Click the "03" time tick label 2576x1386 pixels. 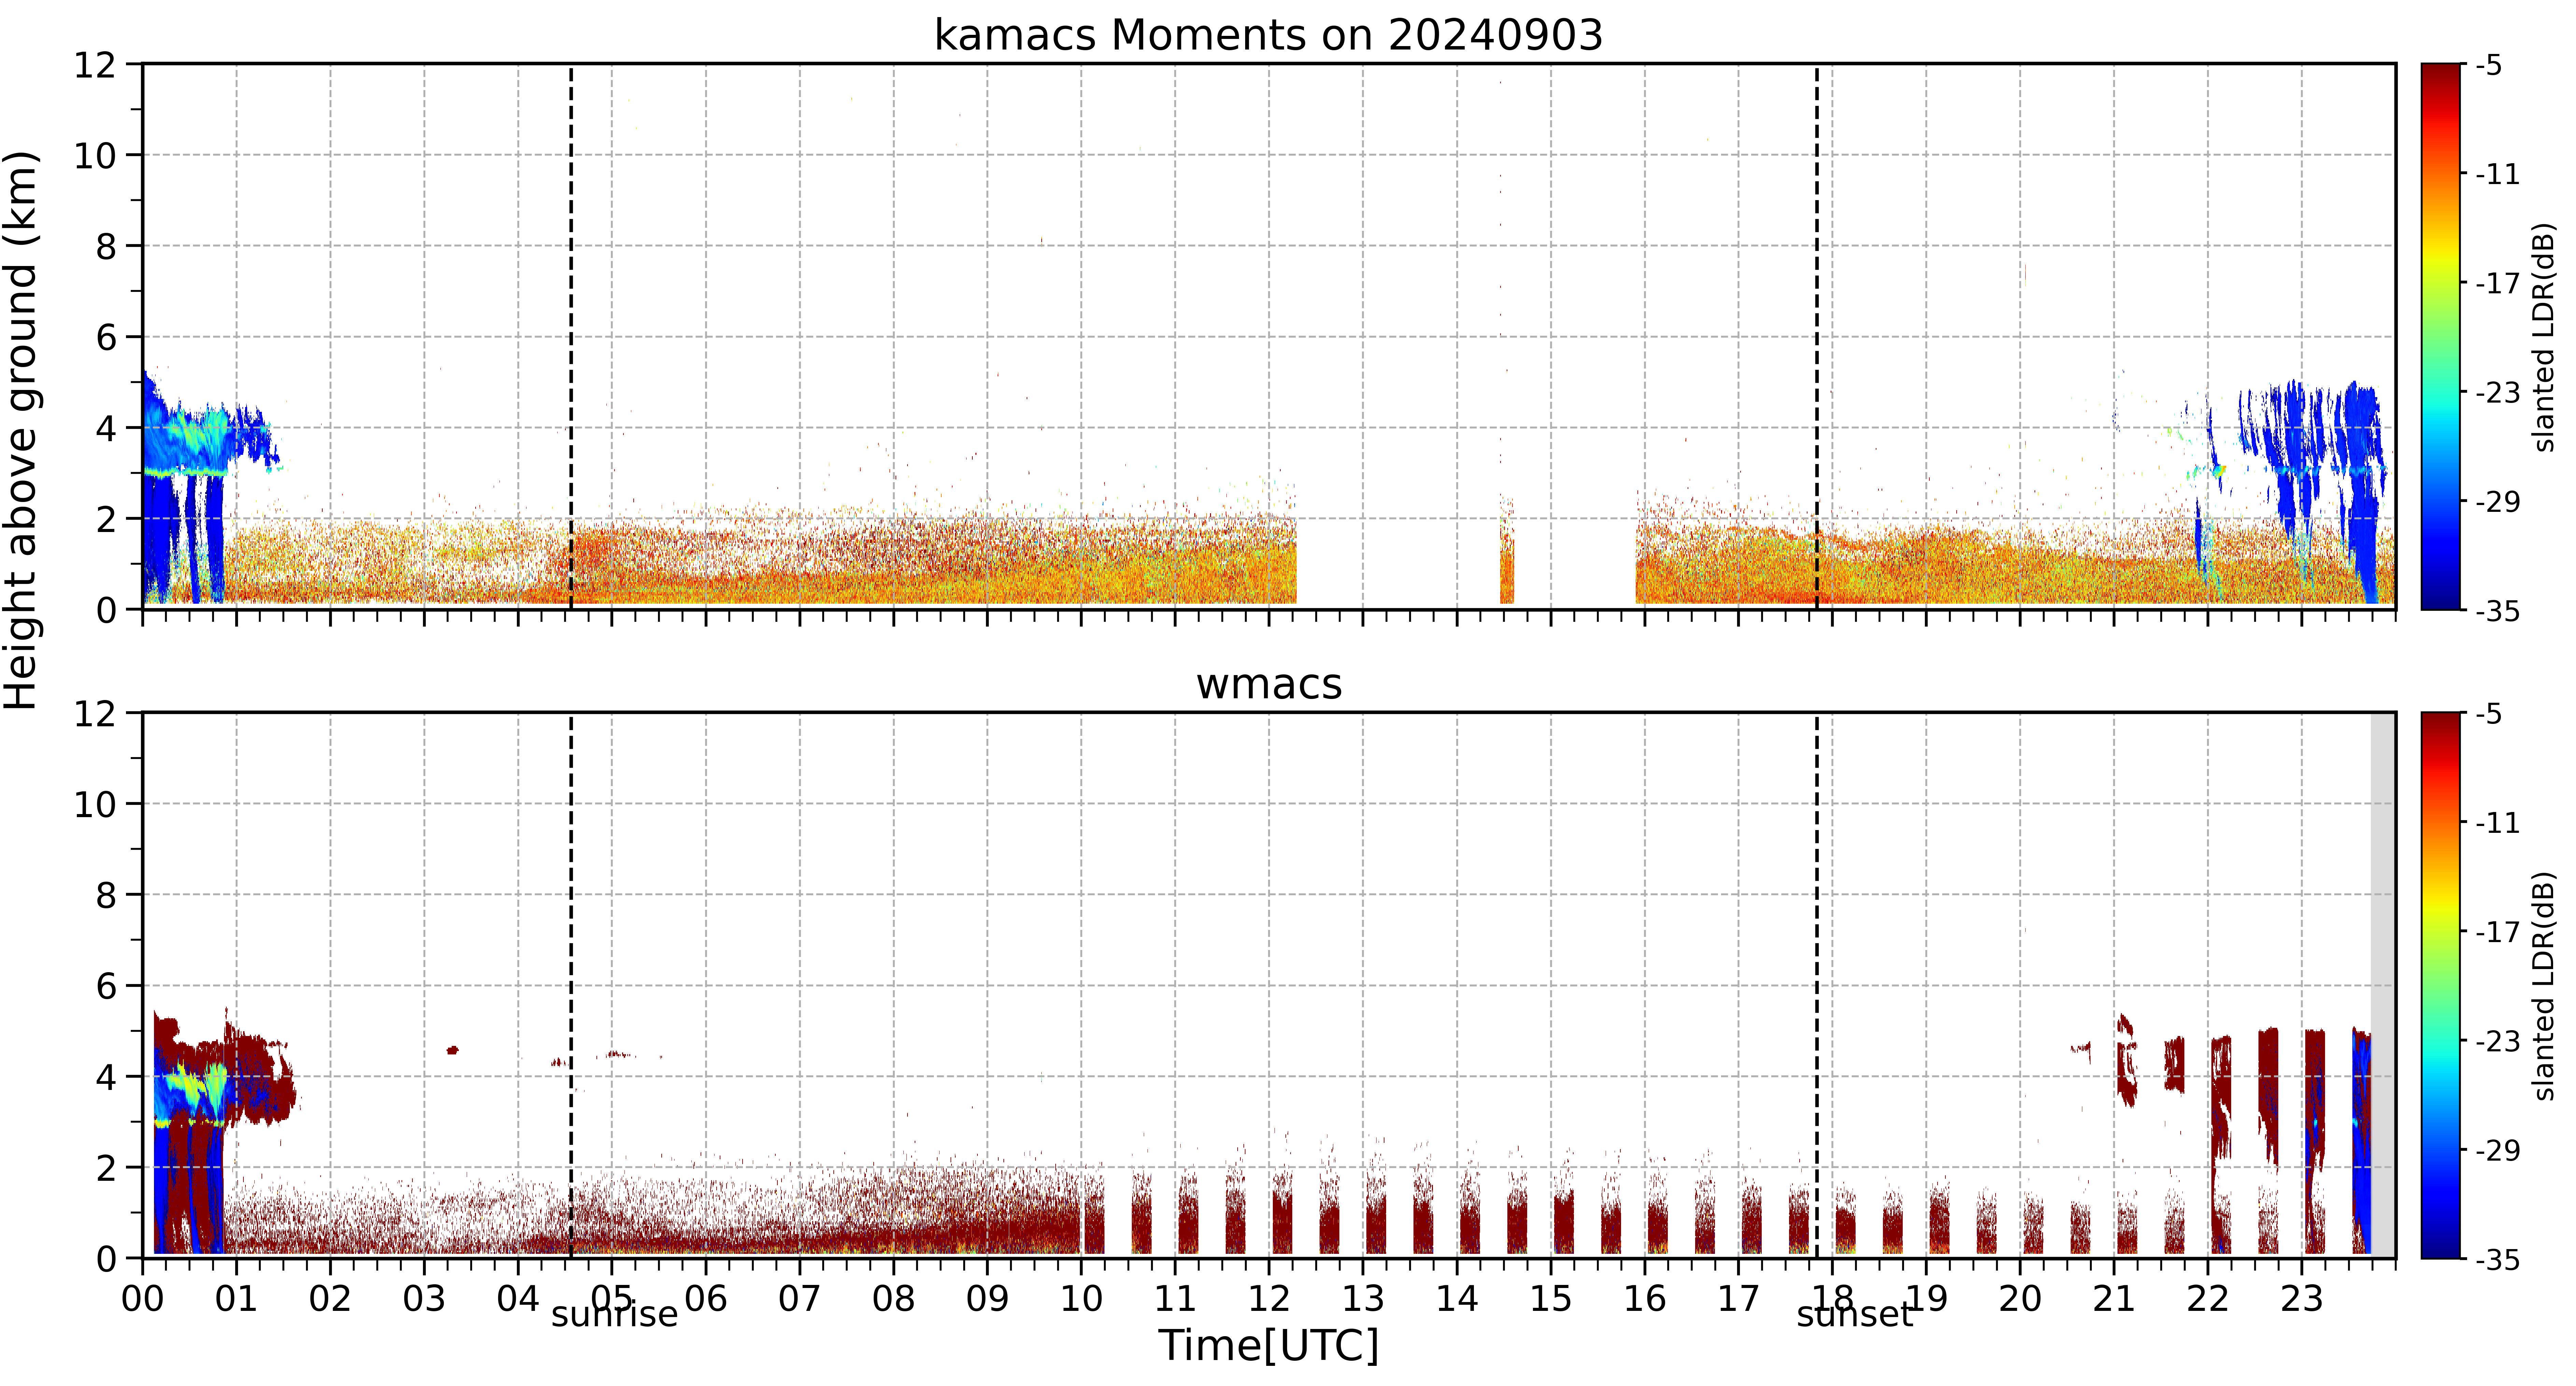click(x=424, y=1299)
